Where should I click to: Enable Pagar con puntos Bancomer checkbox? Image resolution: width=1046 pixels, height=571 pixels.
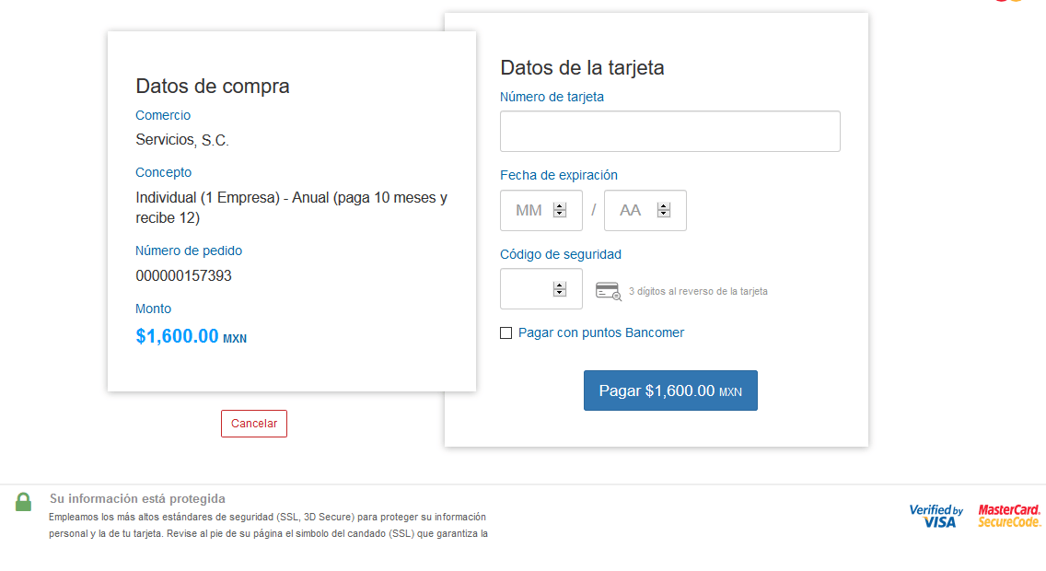(506, 332)
